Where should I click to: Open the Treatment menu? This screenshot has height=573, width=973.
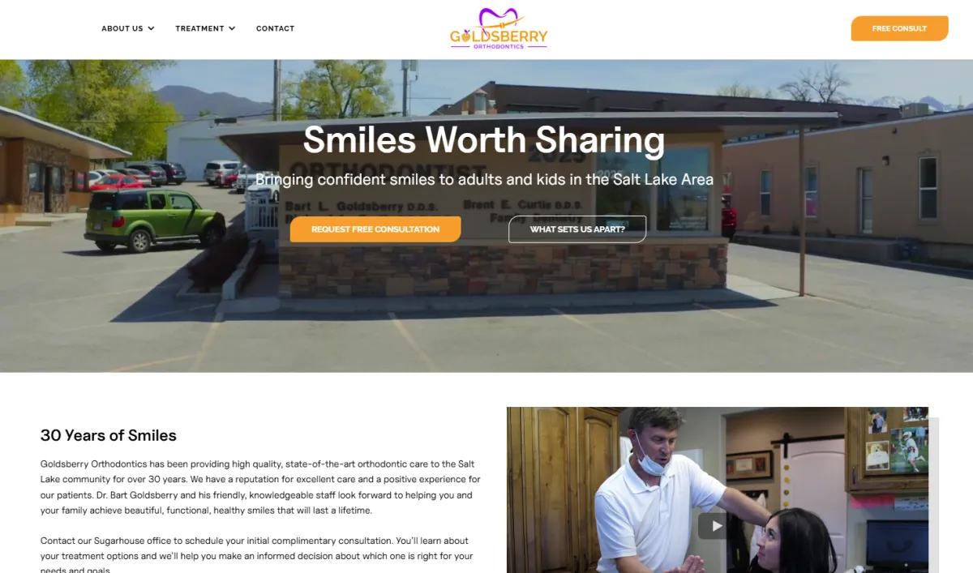(x=205, y=28)
